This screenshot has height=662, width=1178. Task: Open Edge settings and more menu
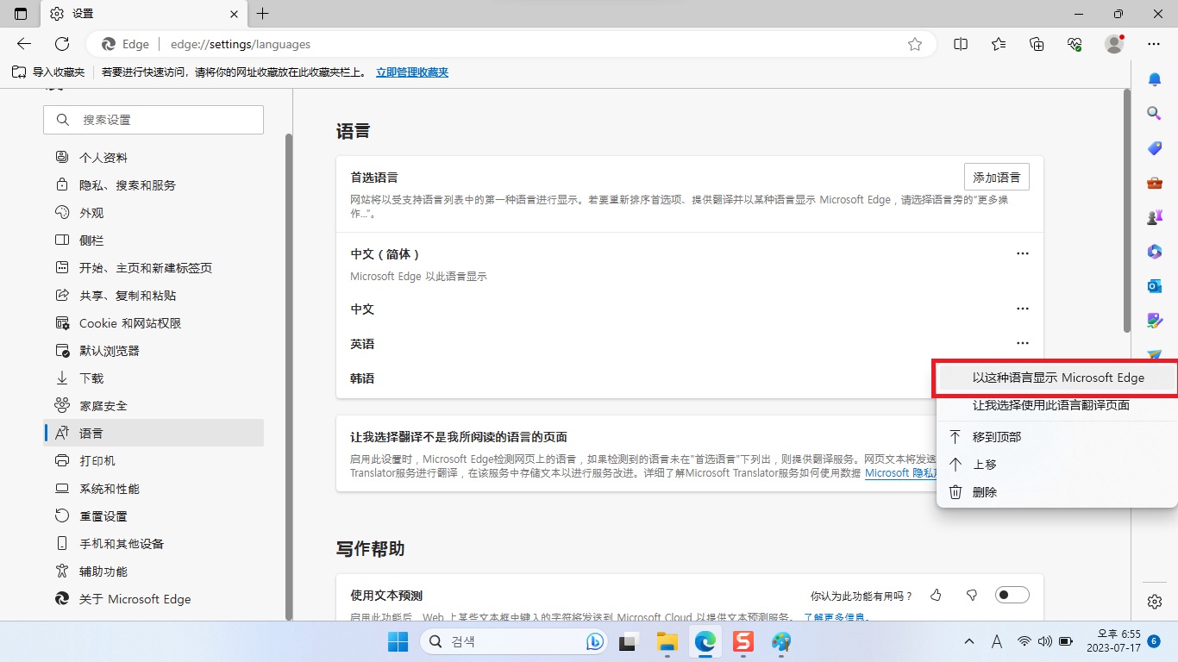coord(1154,44)
